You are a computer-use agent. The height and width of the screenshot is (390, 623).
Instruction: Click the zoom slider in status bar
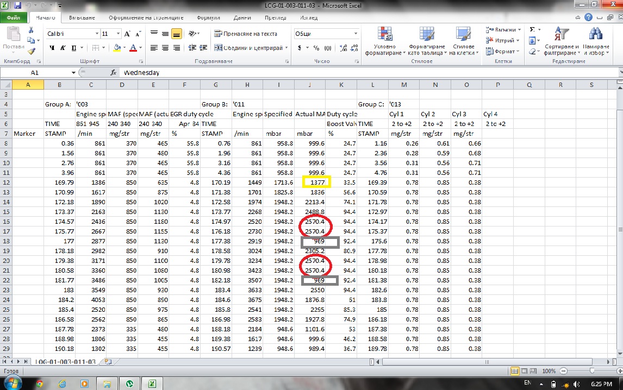[x=591, y=371]
